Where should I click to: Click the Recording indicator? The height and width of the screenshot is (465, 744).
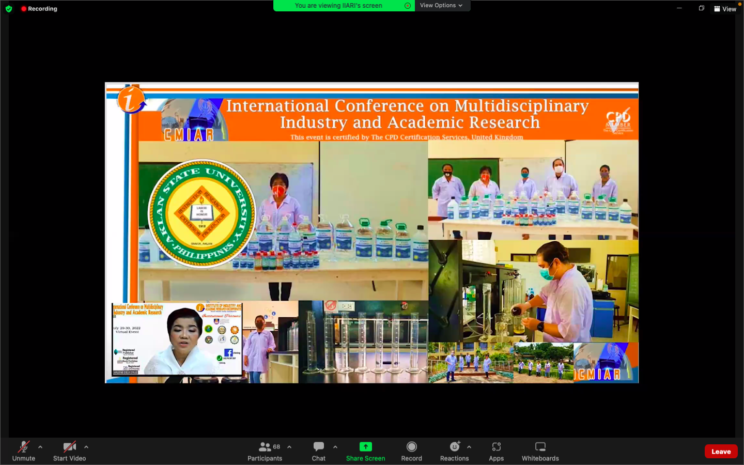(39, 9)
